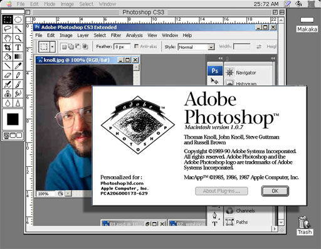
Task: Open the Filter menu
Action: coord(116,35)
